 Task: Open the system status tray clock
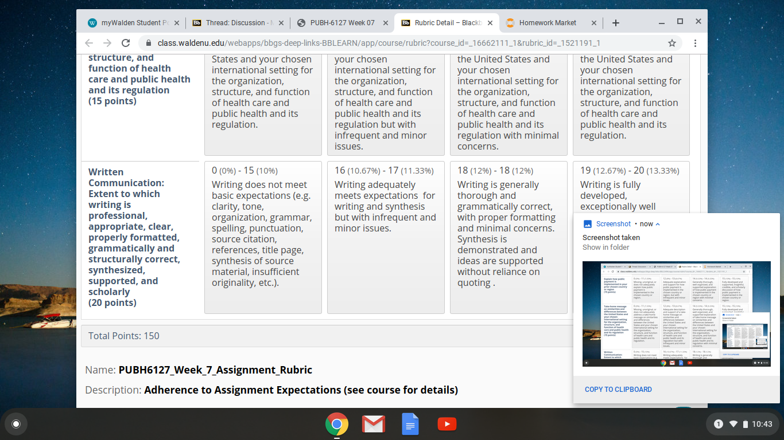(x=762, y=424)
